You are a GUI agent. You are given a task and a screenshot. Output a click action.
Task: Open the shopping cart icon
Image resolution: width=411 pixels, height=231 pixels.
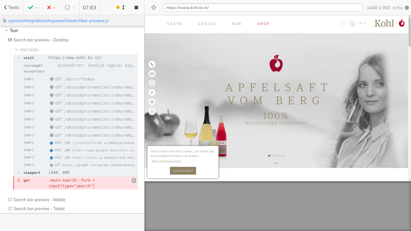coord(352,23)
